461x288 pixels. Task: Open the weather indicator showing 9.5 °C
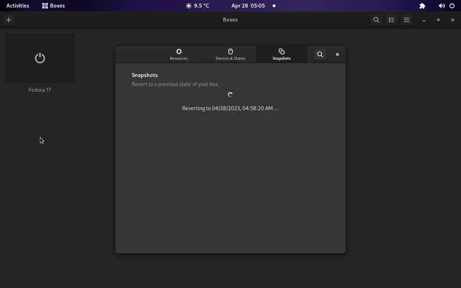tap(197, 6)
